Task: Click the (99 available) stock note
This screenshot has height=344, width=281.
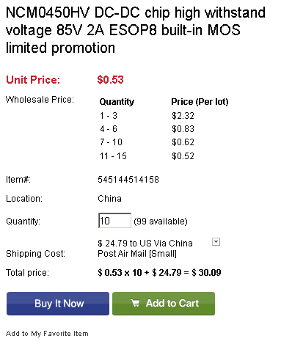Action: point(161,222)
